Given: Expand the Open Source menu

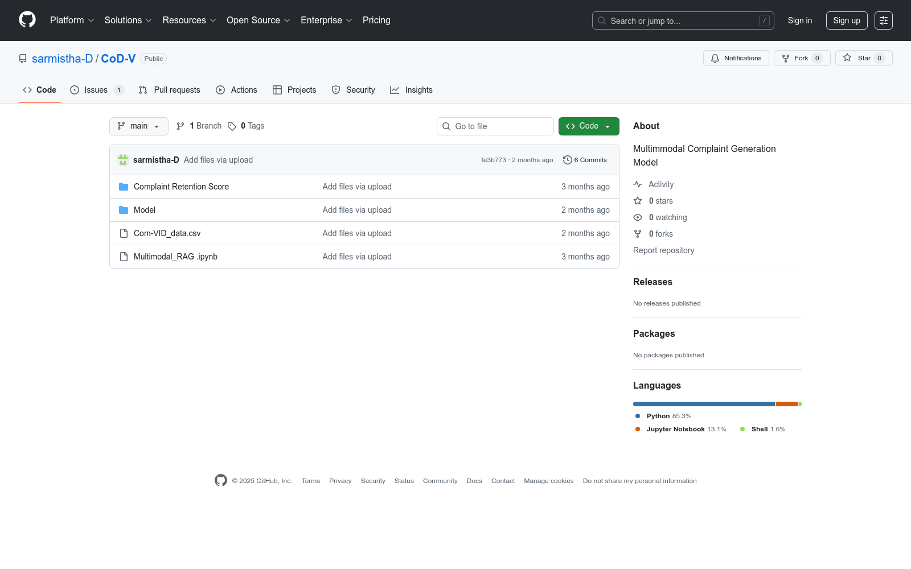Looking at the screenshot, I should pos(258,20).
